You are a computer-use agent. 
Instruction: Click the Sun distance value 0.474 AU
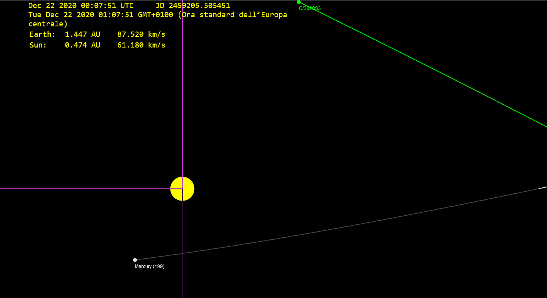click(83, 45)
